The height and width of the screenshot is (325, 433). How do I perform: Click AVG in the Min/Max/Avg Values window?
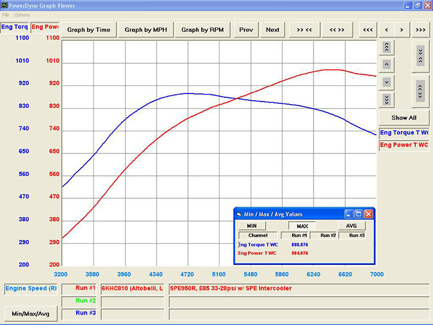click(x=351, y=226)
